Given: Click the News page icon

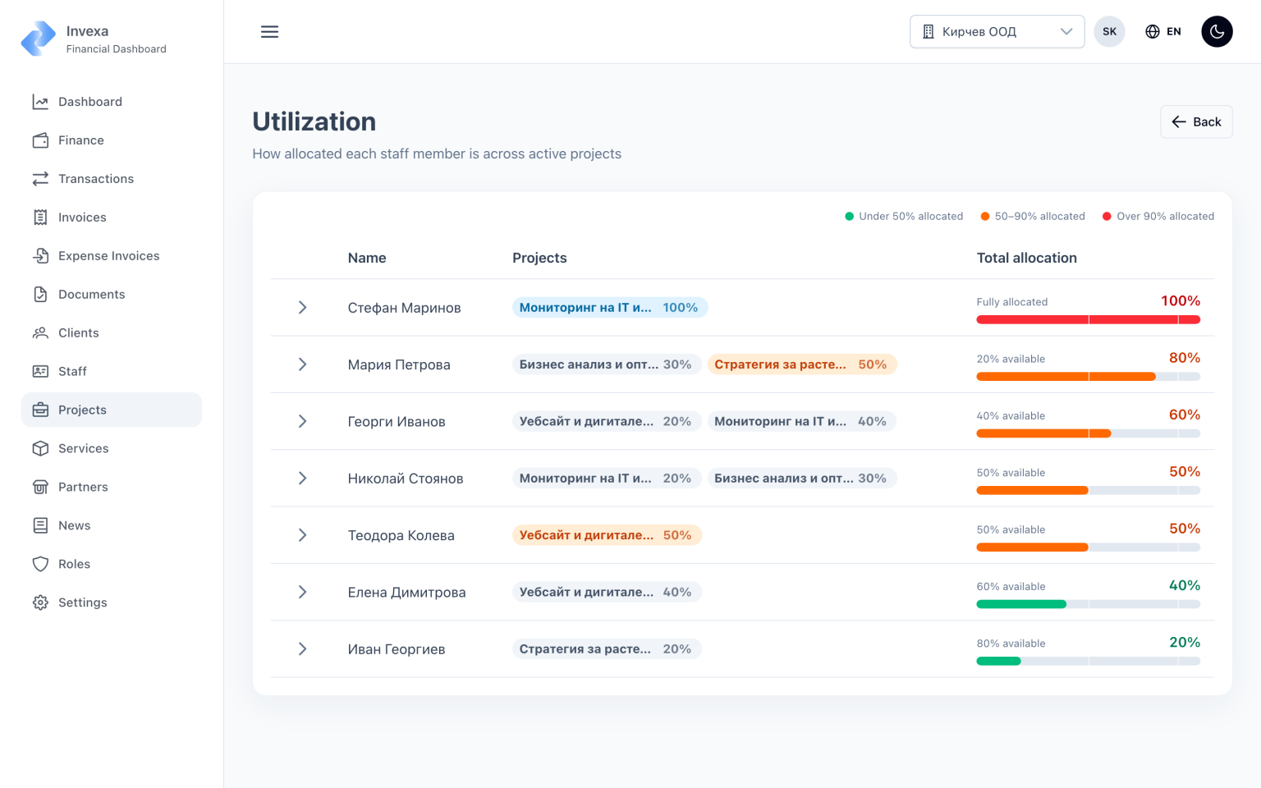Looking at the screenshot, I should [40, 526].
